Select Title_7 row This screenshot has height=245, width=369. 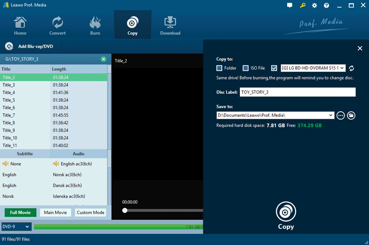54,115
